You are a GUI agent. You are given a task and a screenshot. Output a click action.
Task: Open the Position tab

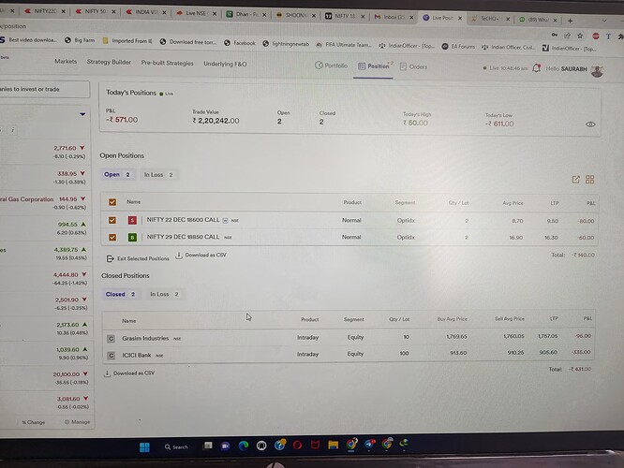pos(373,66)
